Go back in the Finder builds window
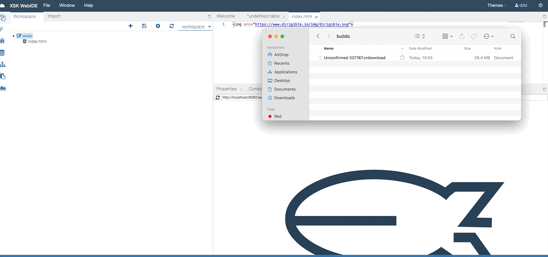Image resolution: width=548 pixels, height=257 pixels. tap(318, 36)
